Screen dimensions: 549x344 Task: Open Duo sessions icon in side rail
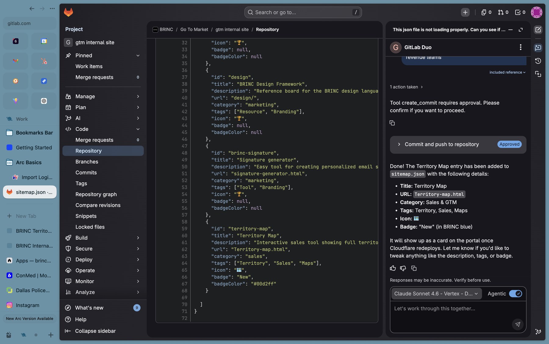(538, 74)
